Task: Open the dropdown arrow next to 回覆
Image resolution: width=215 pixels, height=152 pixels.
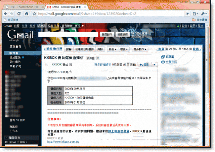Action: pyautogui.click(x=154, y=65)
